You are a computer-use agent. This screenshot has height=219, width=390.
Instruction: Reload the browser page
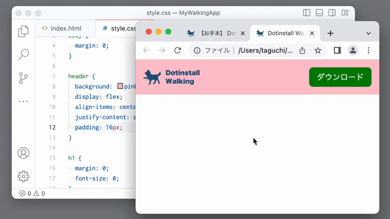point(177,50)
